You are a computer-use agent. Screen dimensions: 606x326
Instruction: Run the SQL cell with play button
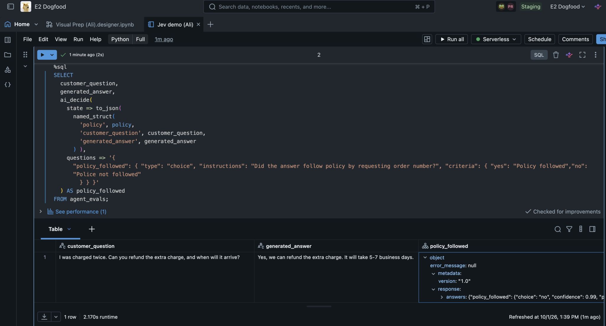[x=42, y=55]
